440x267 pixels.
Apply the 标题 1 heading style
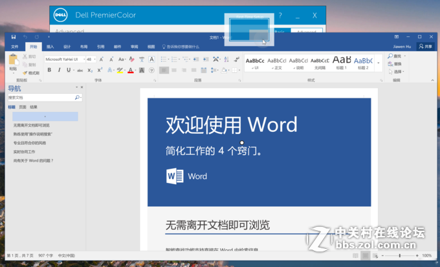[342, 63]
